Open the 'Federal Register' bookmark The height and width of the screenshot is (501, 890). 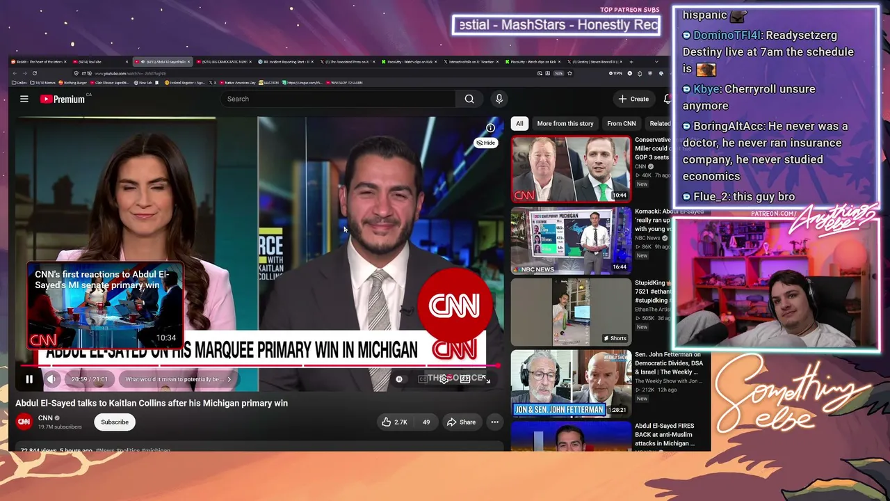[x=184, y=83]
